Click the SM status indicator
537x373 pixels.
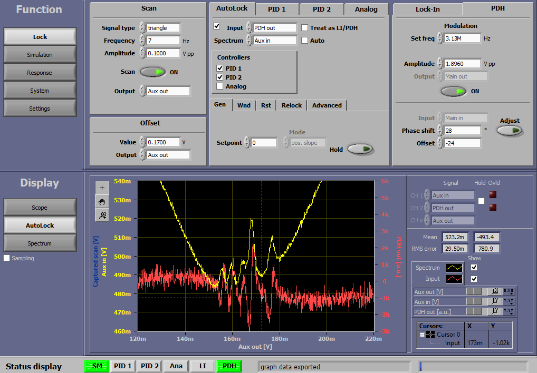coord(97,366)
